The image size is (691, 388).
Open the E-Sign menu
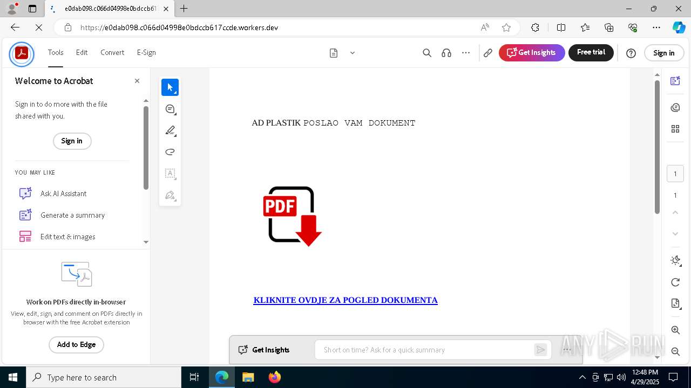click(146, 52)
